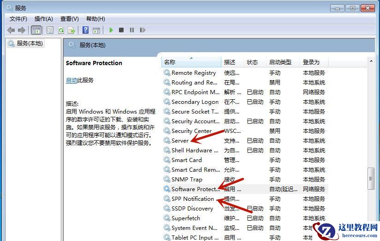The image size is (380, 241).
Task: Click gear icon beside Security Center
Action: (167, 131)
